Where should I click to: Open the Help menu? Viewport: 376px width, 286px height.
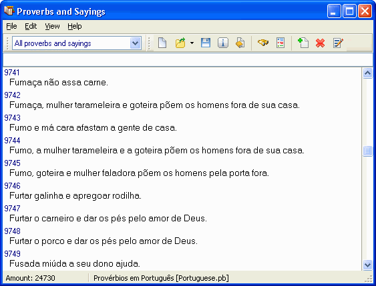[x=75, y=26]
